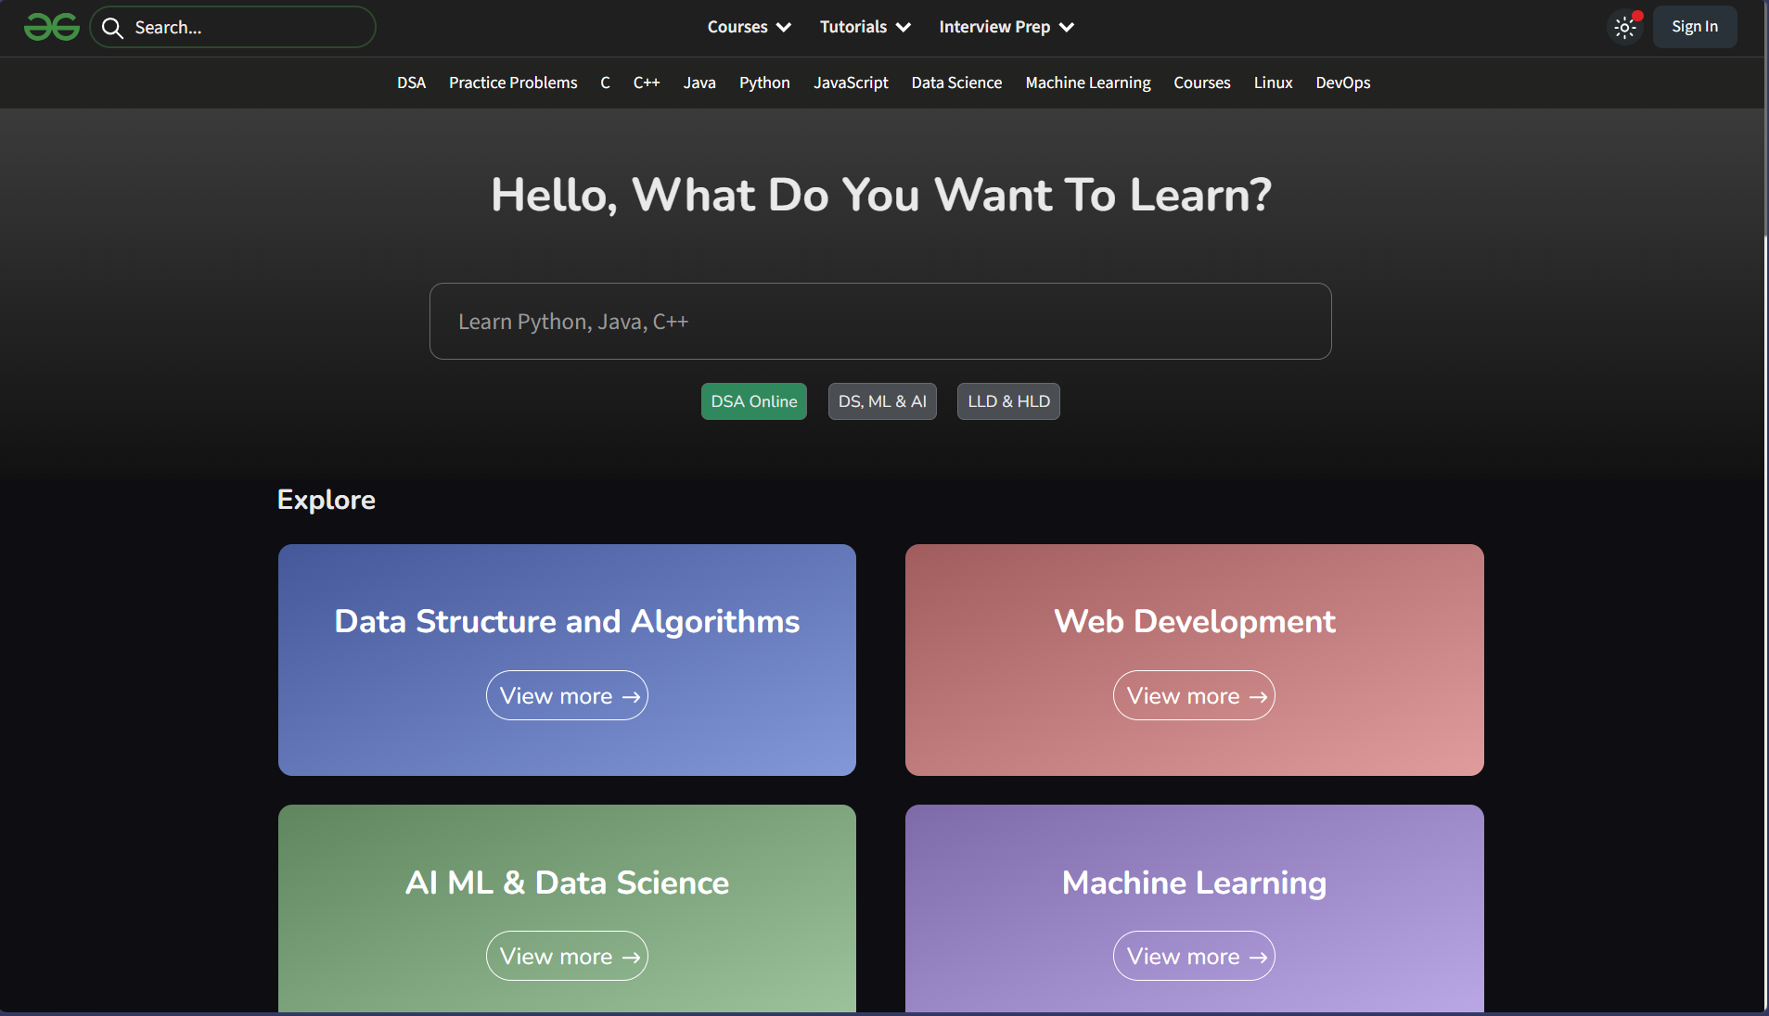Image resolution: width=1769 pixels, height=1016 pixels.
Task: Click the Sign In button
Action: point(1695,27)
